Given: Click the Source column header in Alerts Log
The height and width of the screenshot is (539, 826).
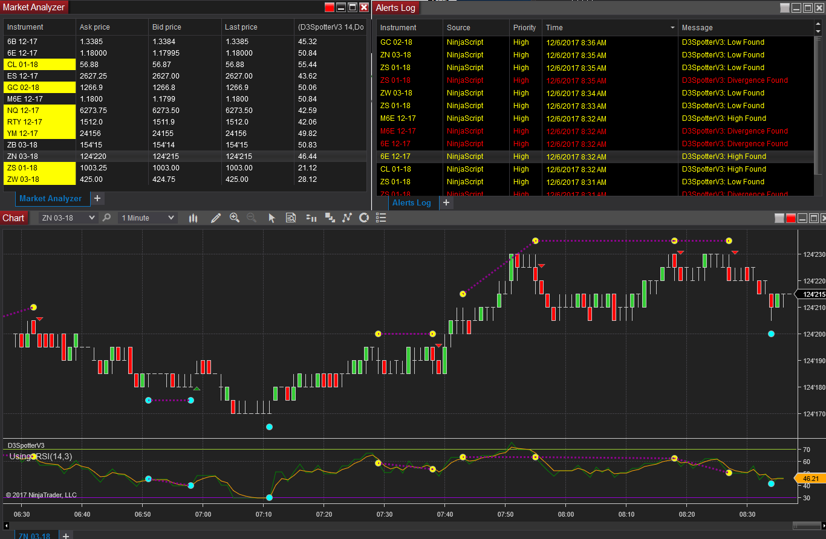Looking at the screenshot, I should point(476,28).
